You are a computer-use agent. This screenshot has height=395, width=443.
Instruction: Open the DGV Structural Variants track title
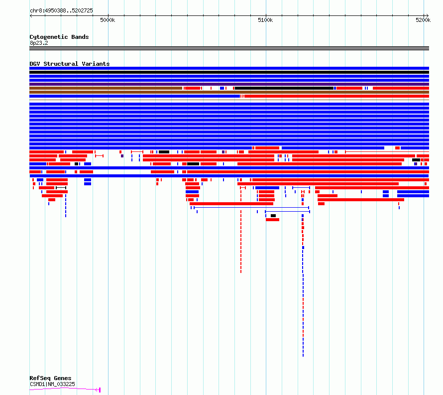pos(70,64)
